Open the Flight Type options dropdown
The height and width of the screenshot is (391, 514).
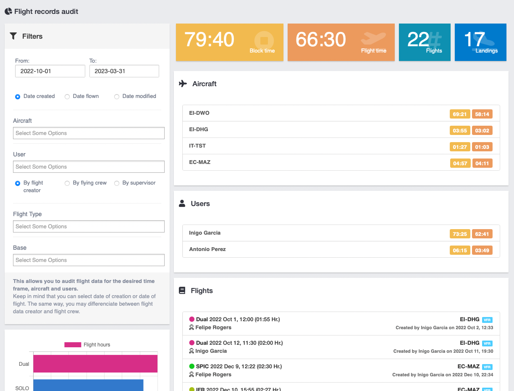[x=89, y=227]
